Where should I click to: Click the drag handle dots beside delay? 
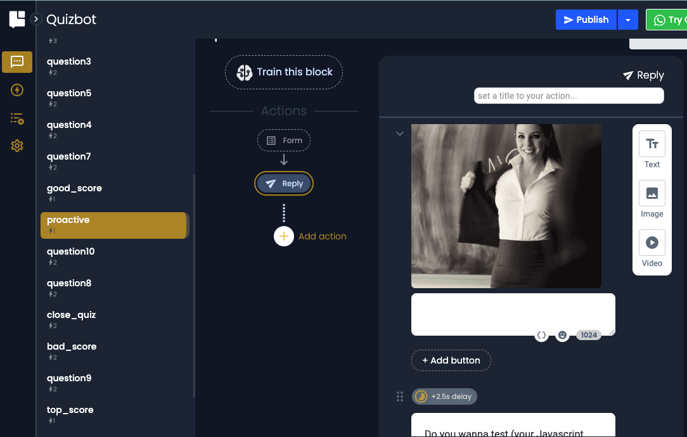pos(399,396)
